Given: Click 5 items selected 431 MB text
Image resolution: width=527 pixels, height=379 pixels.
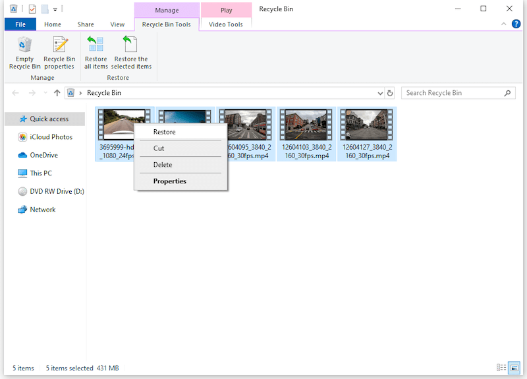Looking at the screenshot, I should [x=82, y=368].
